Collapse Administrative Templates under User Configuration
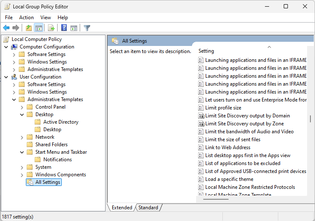Screen dimensions: 315x221 [x=14, y=99]
